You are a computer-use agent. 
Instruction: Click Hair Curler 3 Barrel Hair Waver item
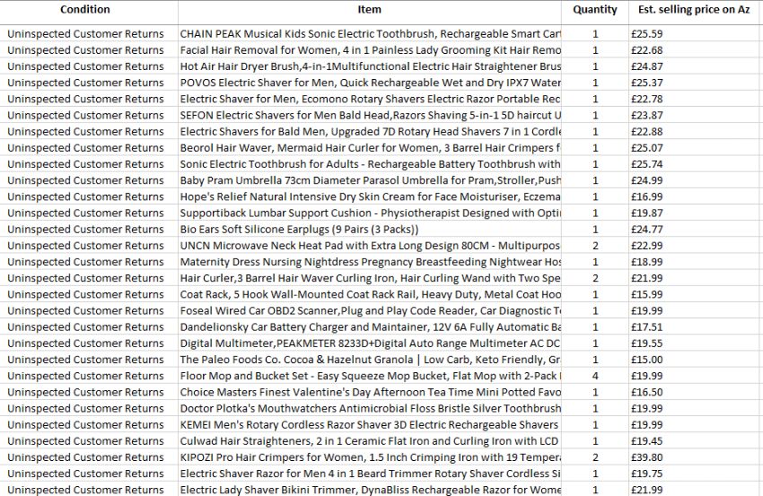point(370,278)
